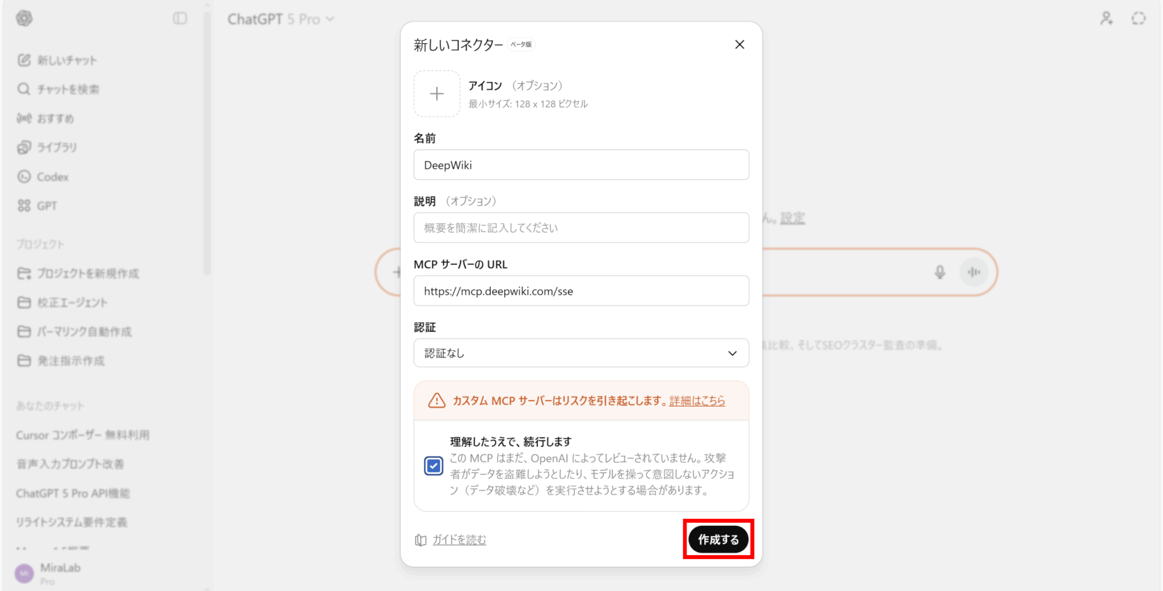Open the ガイドを読む link
The width and height of the screenshot is (1163, 591).
coord(459,540)
